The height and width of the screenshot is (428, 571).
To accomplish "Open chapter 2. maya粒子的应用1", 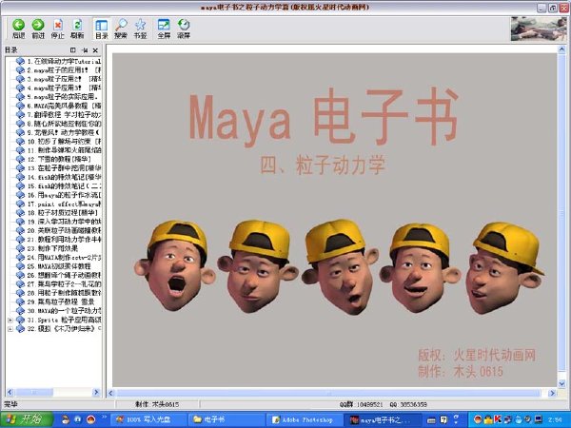I will click(x=64, y=69).
